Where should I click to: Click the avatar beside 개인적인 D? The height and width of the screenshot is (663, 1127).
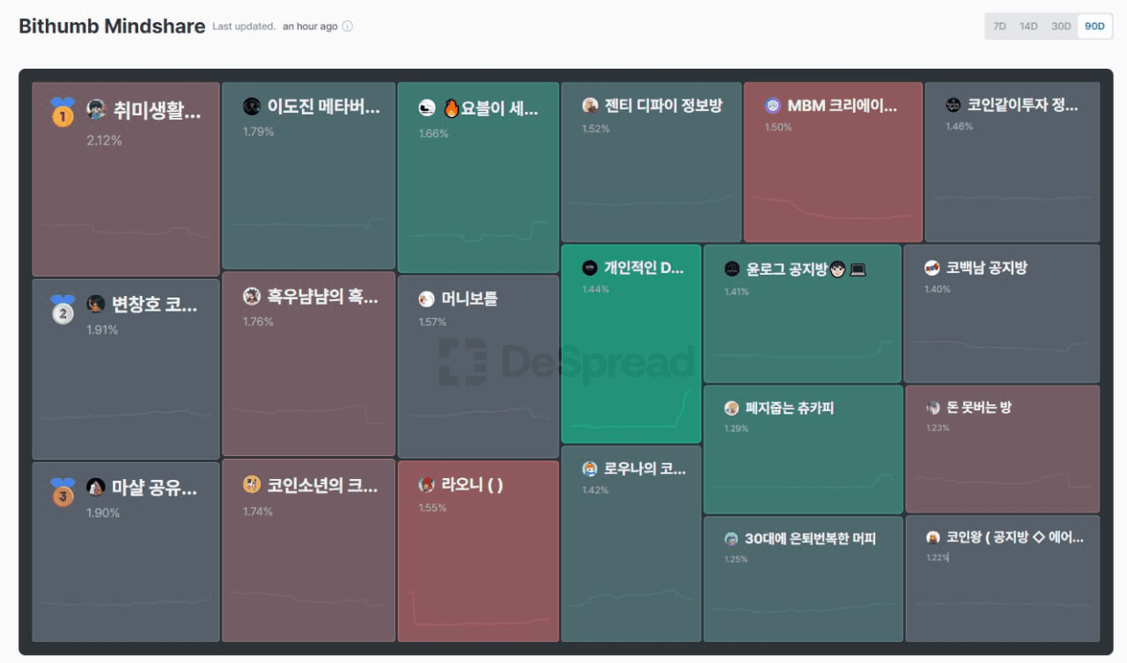[590, 268]
